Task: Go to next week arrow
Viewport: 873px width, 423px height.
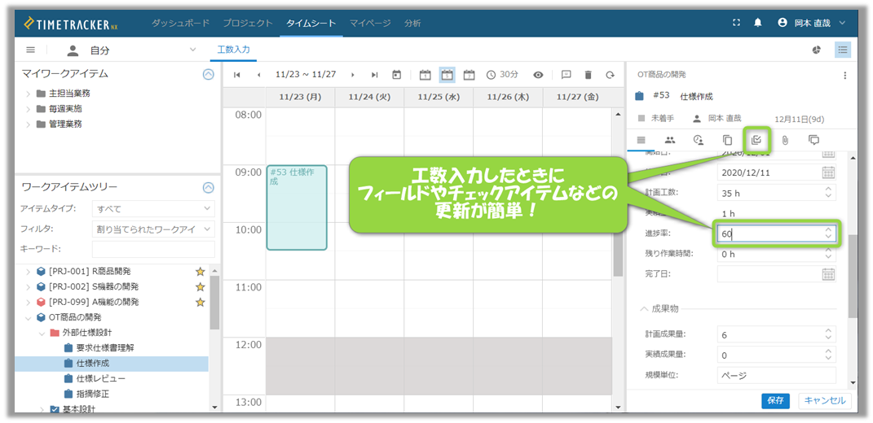Action: [x=353, y=75]
